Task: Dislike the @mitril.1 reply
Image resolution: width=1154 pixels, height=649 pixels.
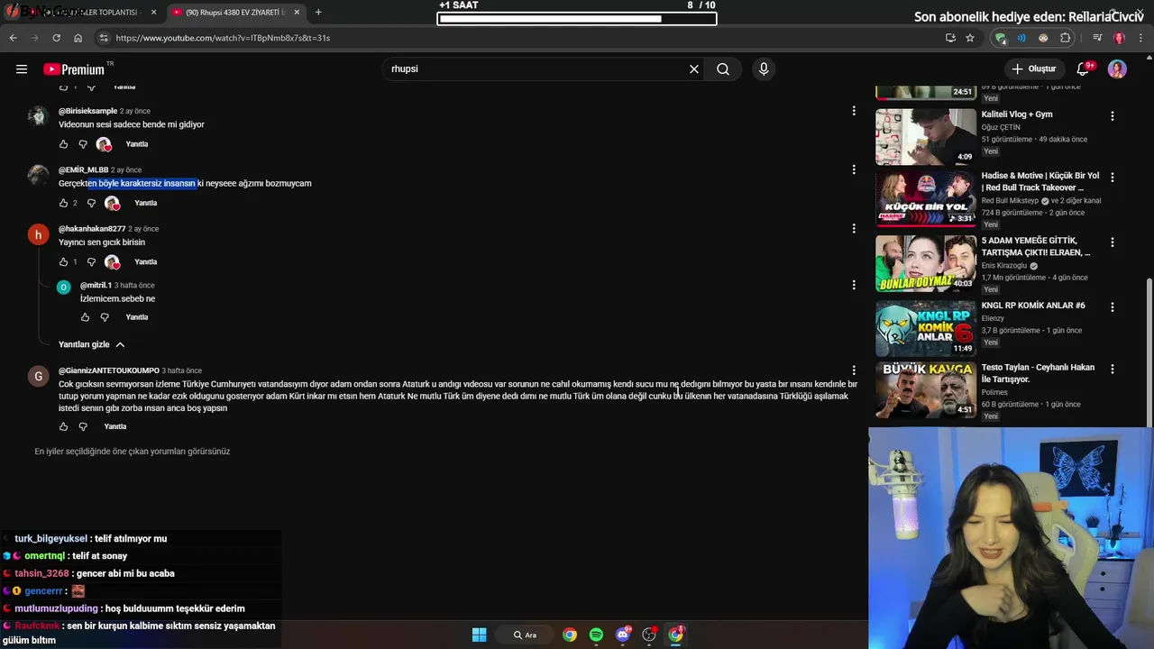Action: [x=105, y=317]
